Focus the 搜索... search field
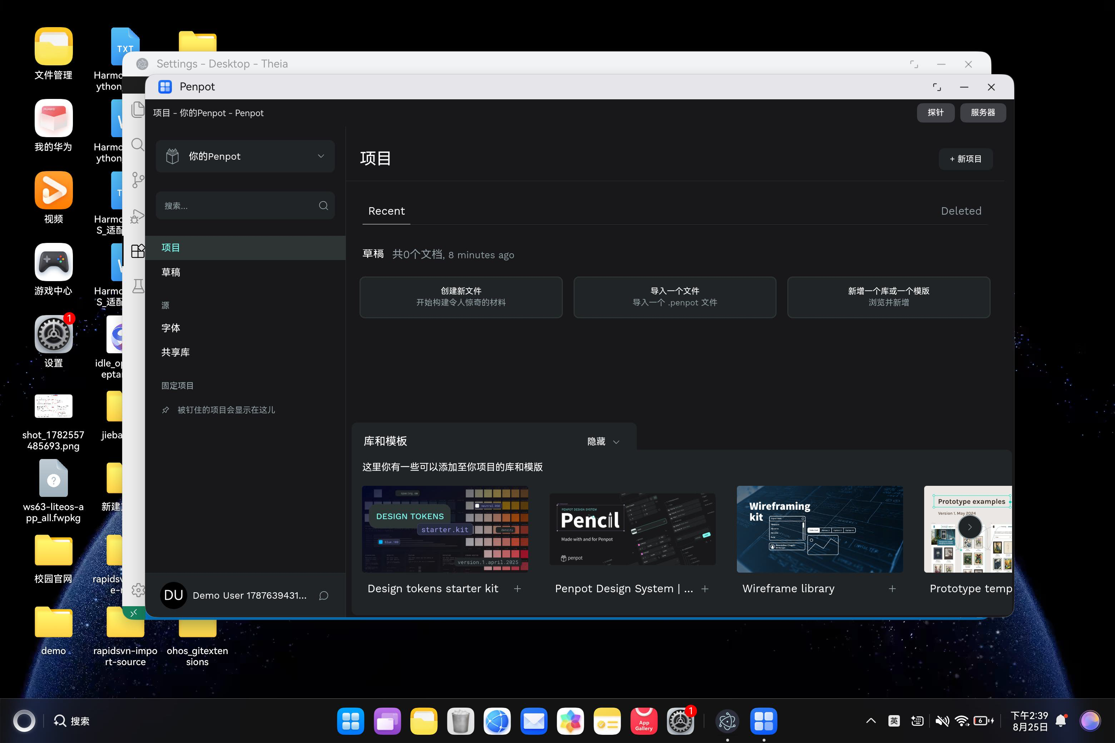Image resolution: width=1115 pixels, height=743 pixels. click(245, 206)
